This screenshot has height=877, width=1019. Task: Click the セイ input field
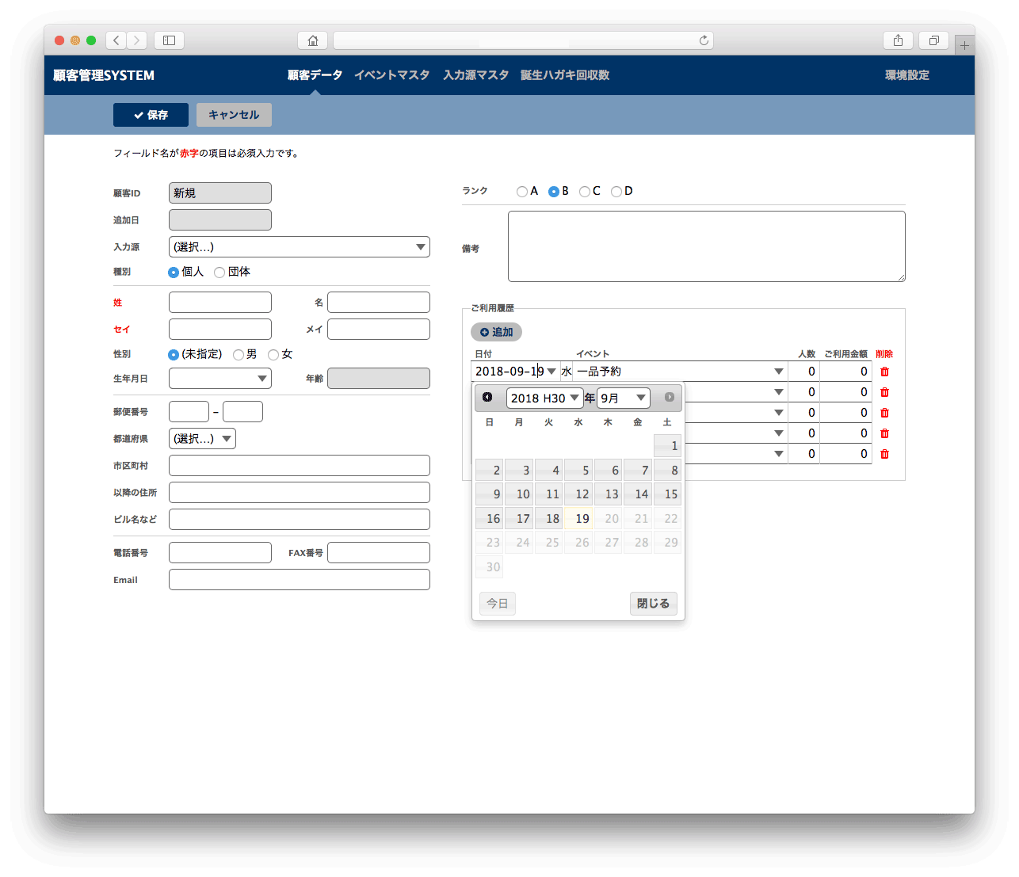pos(220,329)
